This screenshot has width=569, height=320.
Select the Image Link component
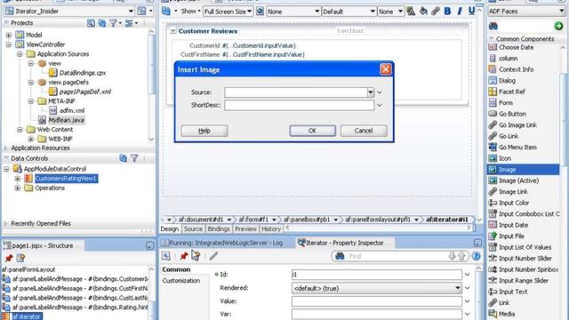(x=513, y=192)
